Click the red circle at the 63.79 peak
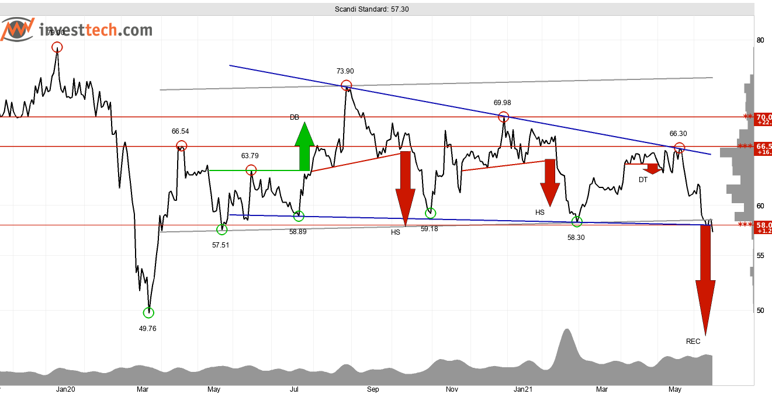 click(251, 170)
